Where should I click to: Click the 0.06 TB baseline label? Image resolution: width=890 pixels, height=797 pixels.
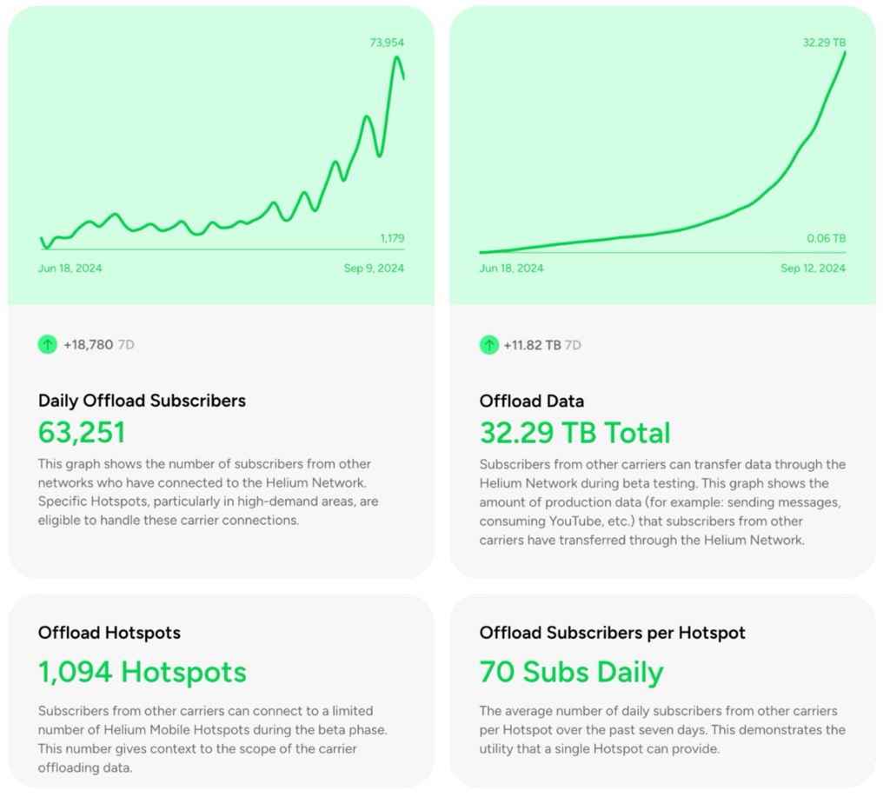pyautogui.click(x=826, y=238)
